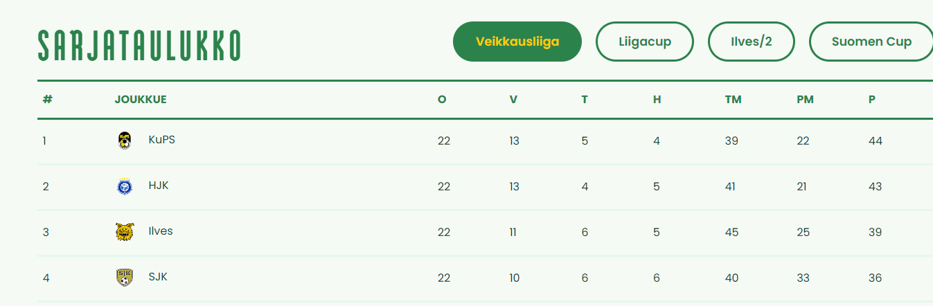This screenshot has height=306, width=933.
Task: Select the Ilves team name
Action: coord(161,231)
